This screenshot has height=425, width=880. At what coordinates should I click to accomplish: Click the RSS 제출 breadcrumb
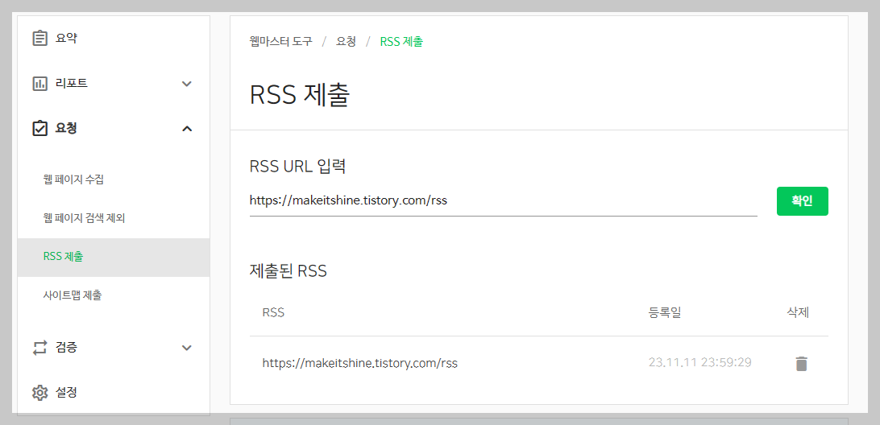click(401, 42)
